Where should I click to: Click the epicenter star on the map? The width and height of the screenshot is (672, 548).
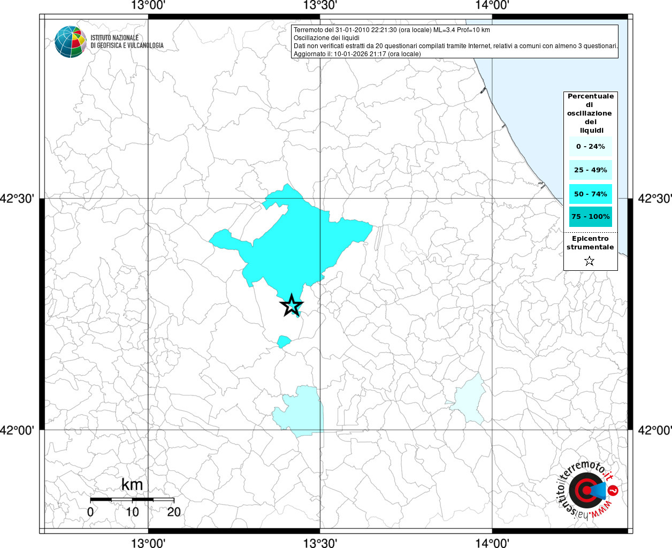click(x=291, y=306)
